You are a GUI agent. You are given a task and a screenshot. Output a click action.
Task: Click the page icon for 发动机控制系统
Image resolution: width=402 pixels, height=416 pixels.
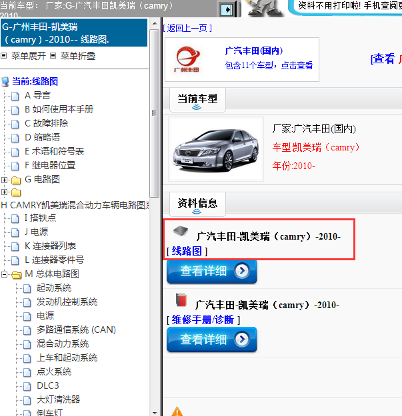[27, 302]
